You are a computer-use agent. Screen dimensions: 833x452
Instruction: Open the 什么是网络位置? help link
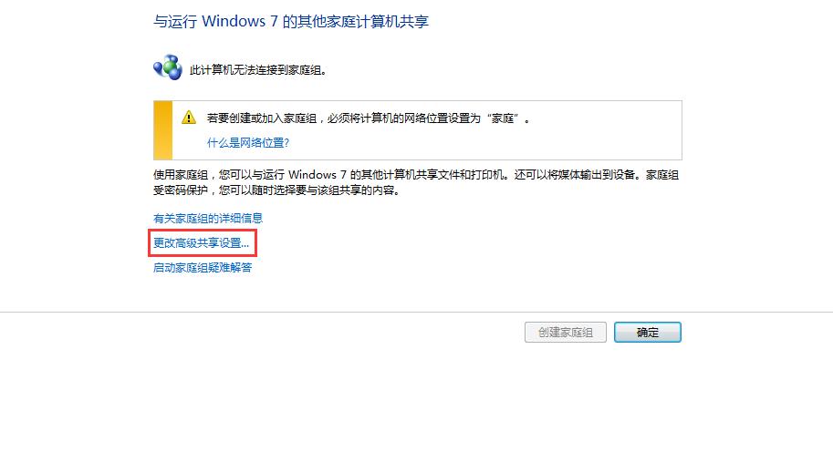tap(248, 143)
